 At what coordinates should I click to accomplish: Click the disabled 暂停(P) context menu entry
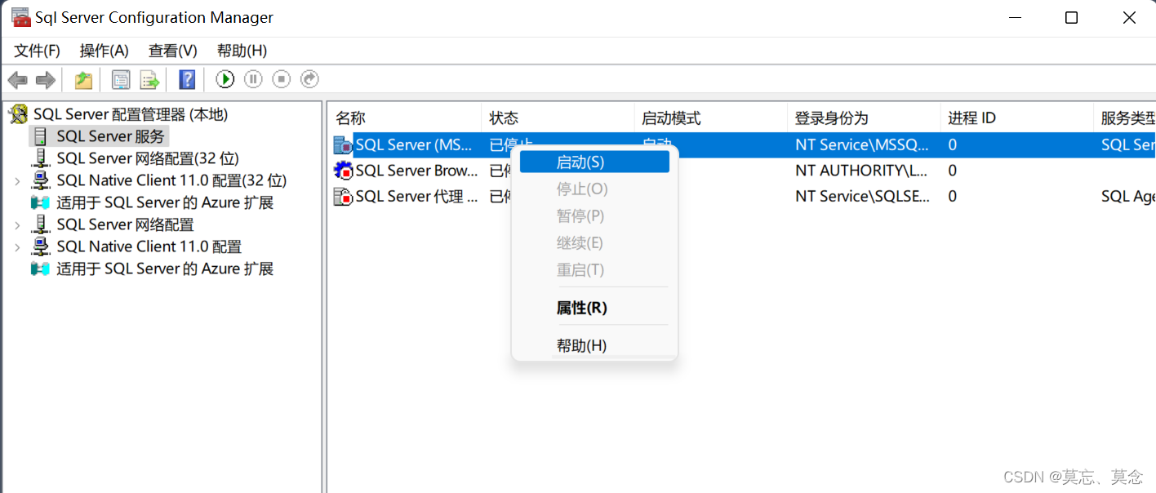[594, 215]
